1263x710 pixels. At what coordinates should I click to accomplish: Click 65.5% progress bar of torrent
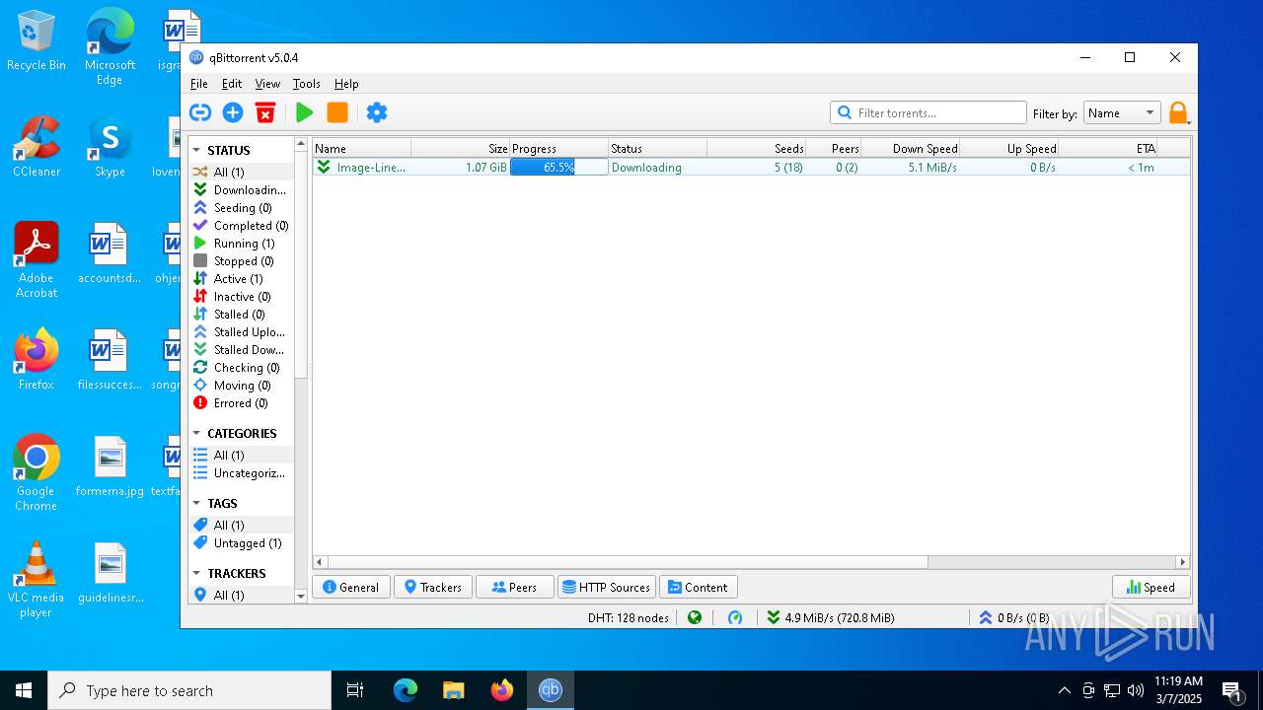(558, 168)
